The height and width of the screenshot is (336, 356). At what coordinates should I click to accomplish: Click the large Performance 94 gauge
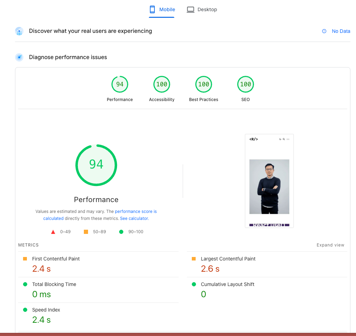(x=96, y=165)
